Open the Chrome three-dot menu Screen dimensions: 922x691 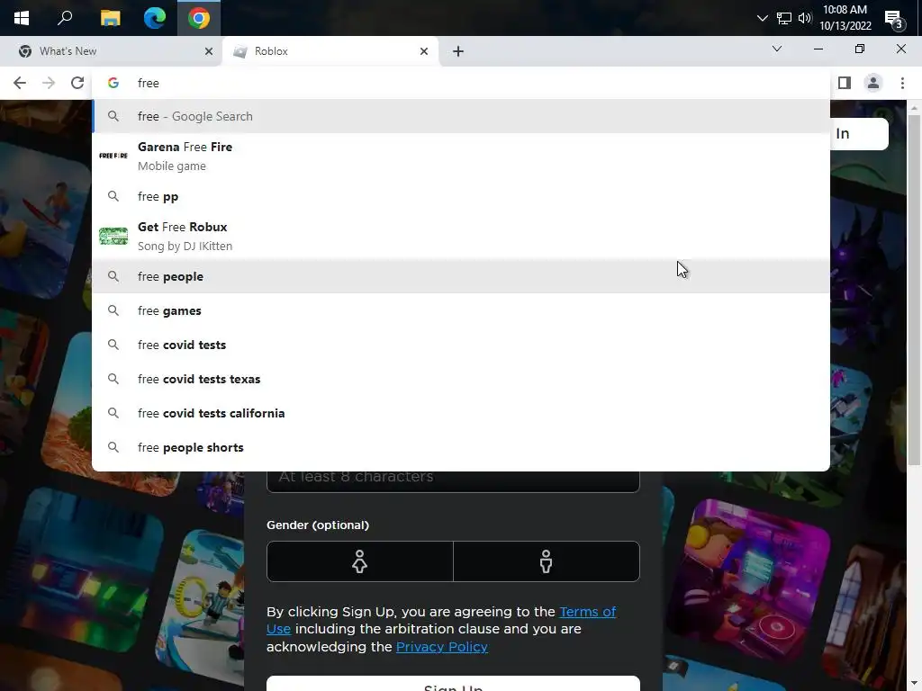click(902, 83)
